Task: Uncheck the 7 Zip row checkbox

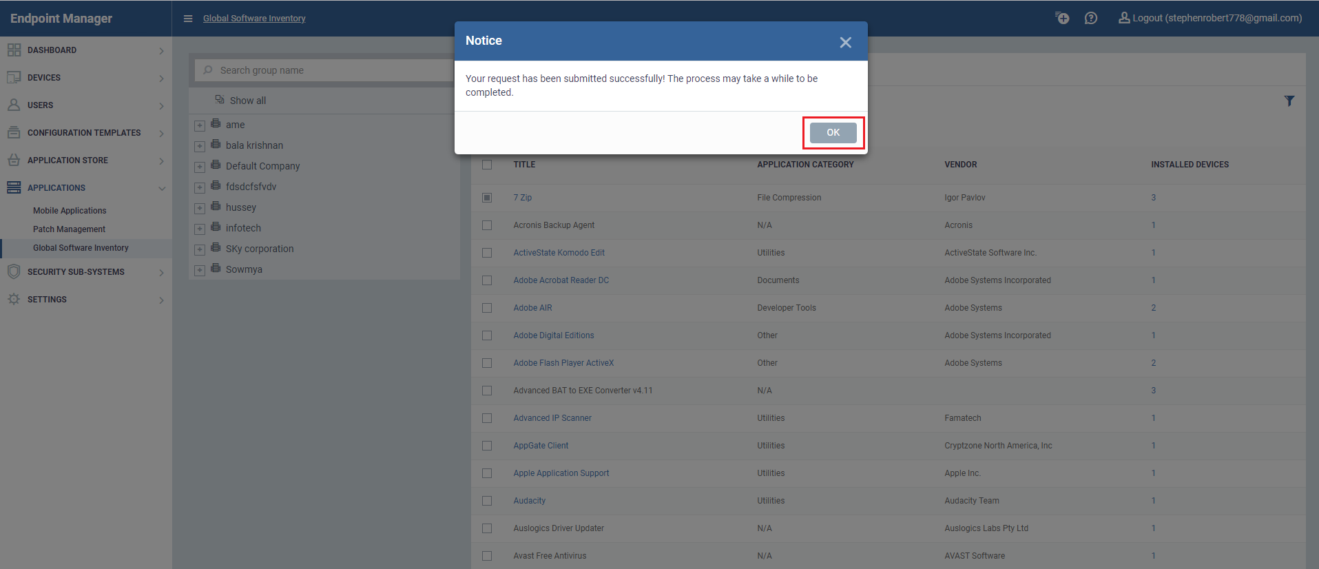Action: (x=487, y=198)
